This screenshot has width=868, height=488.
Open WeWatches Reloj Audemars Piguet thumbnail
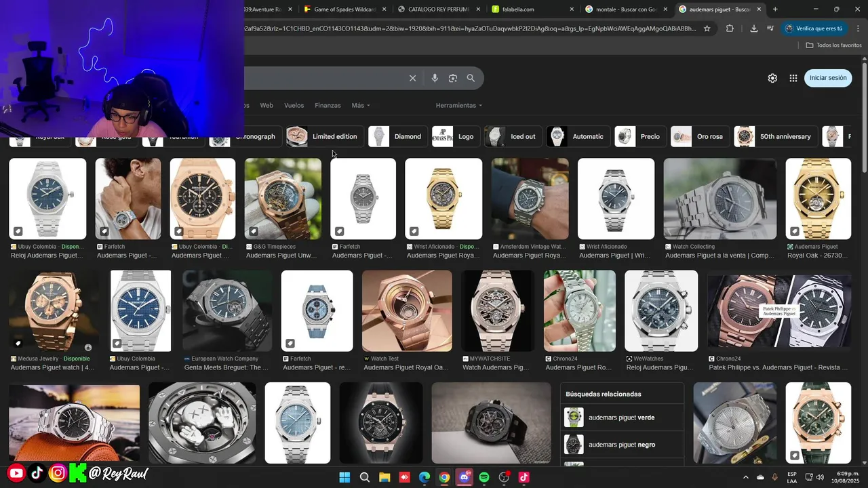(661, 311)
